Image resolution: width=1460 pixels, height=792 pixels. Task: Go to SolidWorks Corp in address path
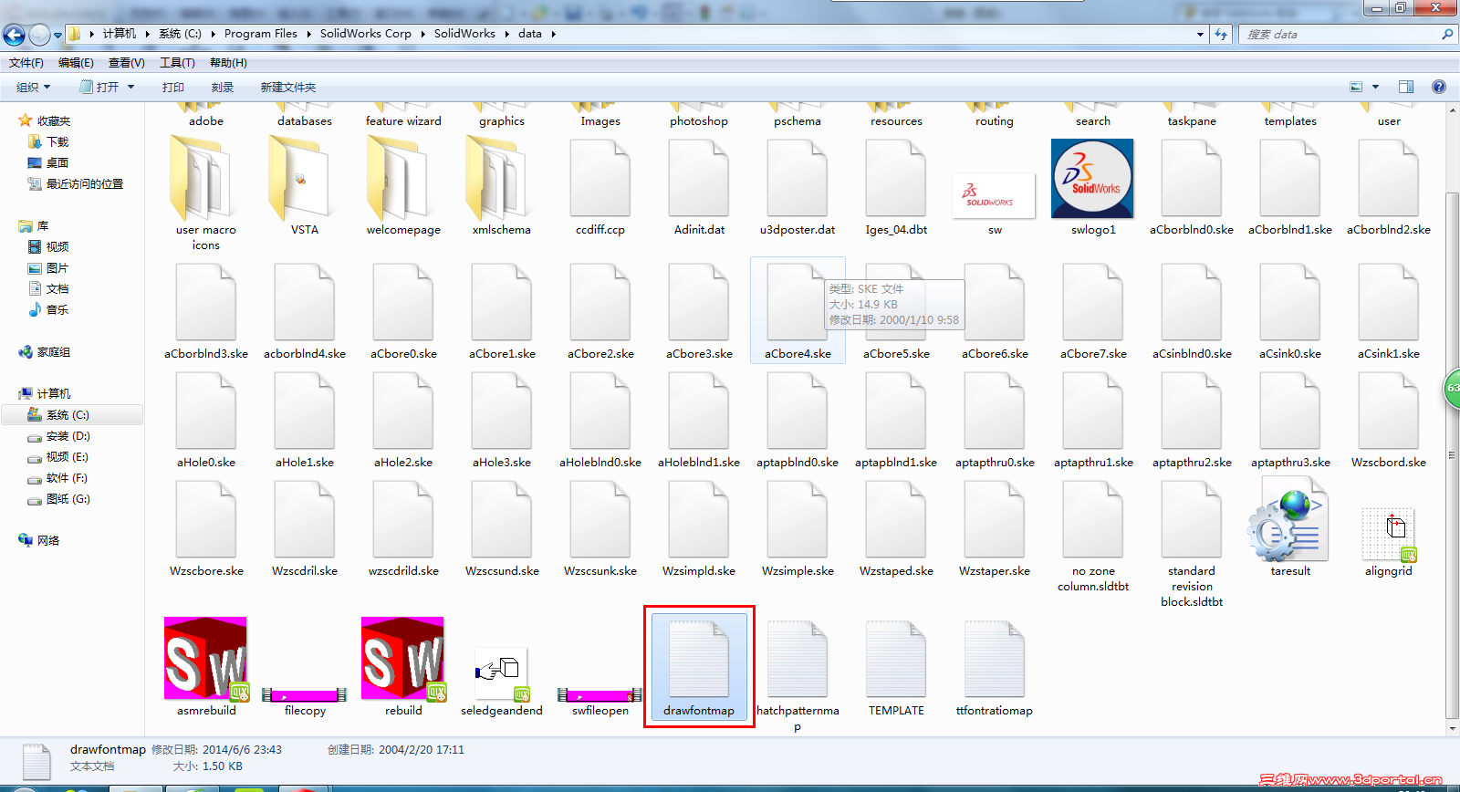(366, 34)
